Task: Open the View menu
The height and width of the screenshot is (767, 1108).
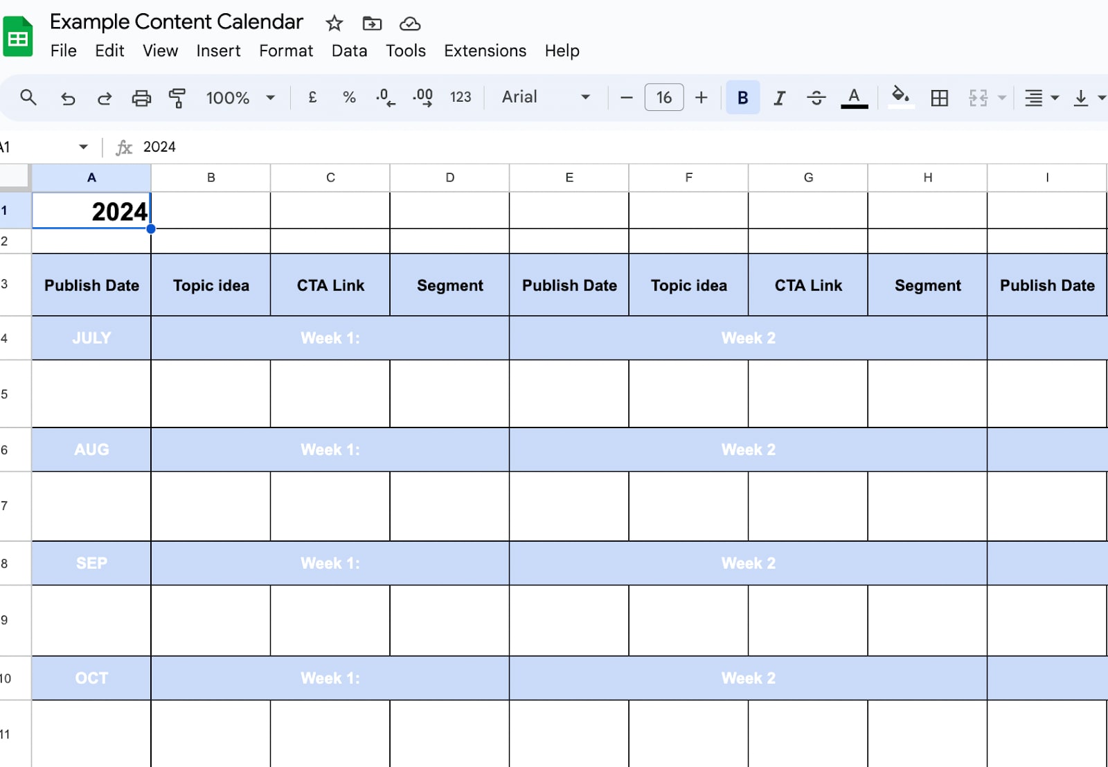Action: coord(160,51)
